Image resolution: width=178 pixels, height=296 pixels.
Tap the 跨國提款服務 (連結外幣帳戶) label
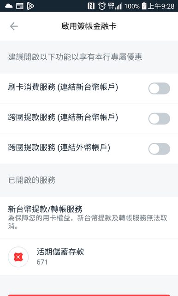pos(59,148)
